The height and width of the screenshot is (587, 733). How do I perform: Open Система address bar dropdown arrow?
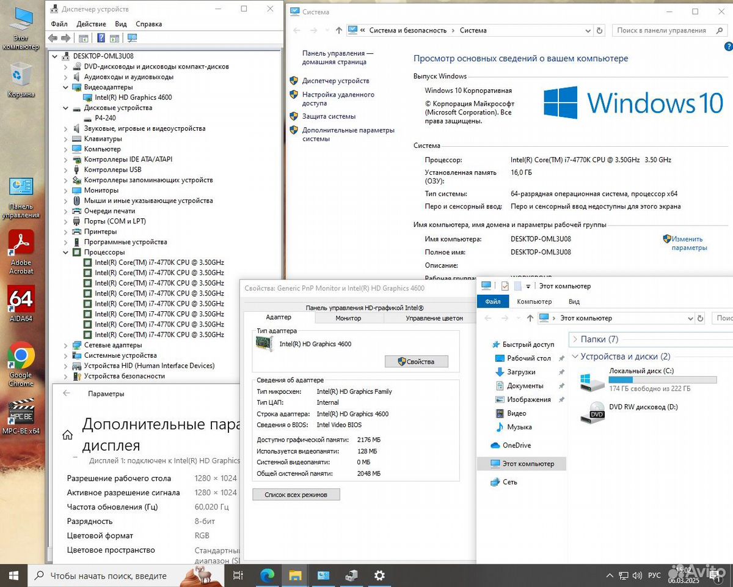[589, 30]
